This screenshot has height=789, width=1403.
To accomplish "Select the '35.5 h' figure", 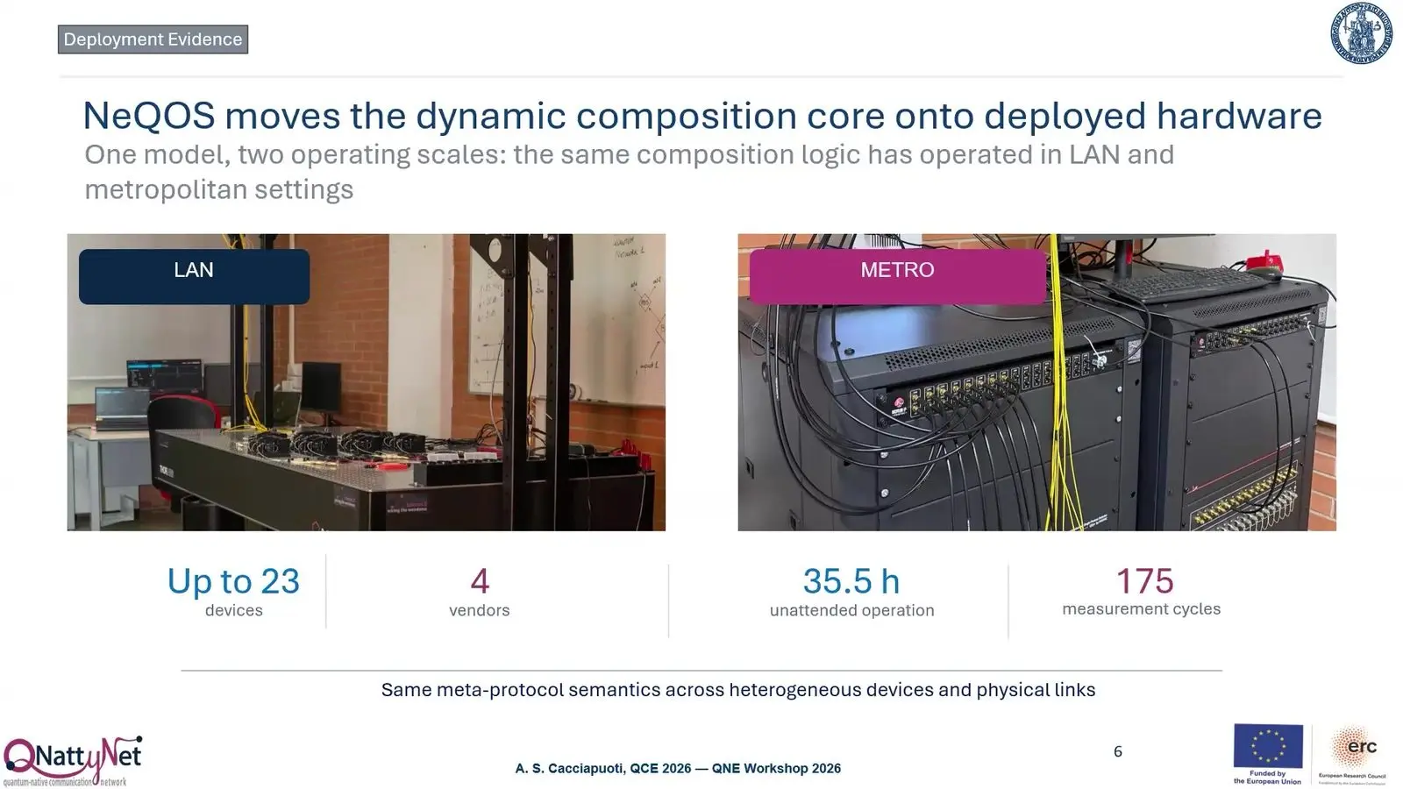I will click(851, 581).
